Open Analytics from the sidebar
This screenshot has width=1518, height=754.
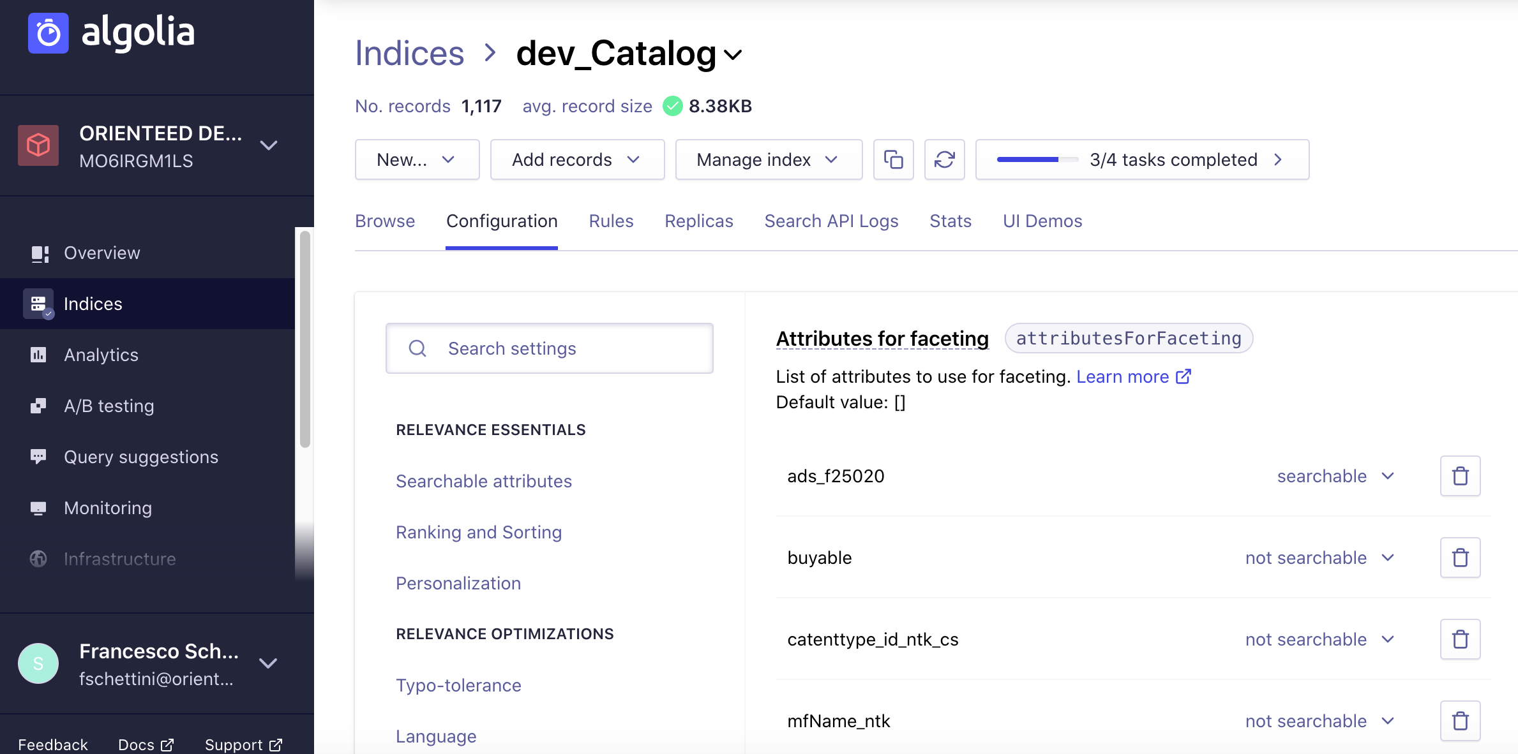101,355
